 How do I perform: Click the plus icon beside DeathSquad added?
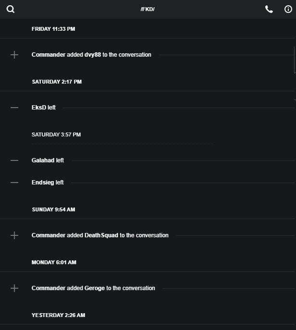(14, 235)
